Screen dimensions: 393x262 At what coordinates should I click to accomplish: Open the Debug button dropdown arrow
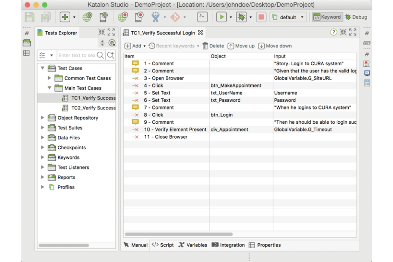click(x=251, y=17)
